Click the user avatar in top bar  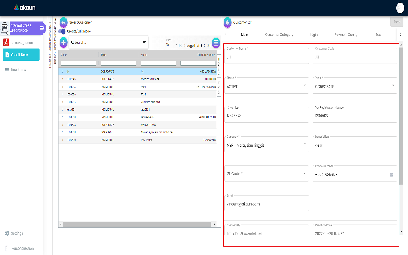tap(400, 8)
